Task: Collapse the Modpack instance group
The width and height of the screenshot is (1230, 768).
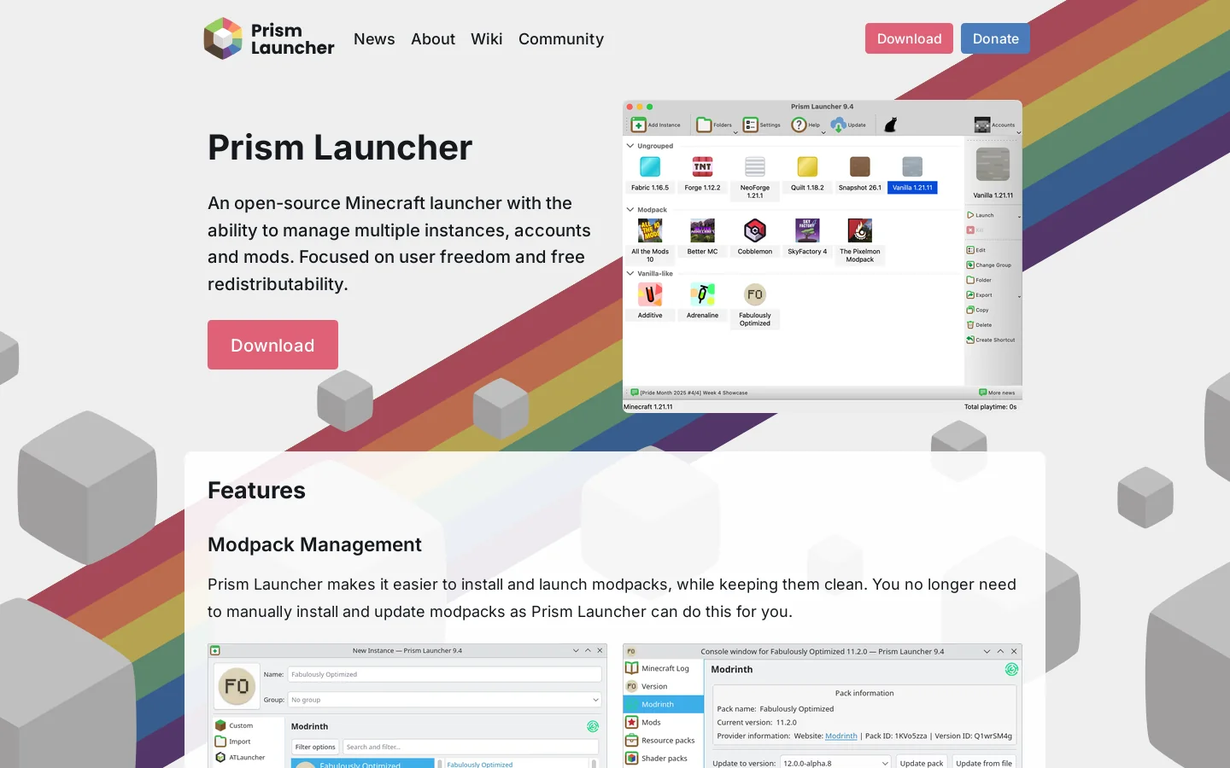Action: click(x=630, y=210)
